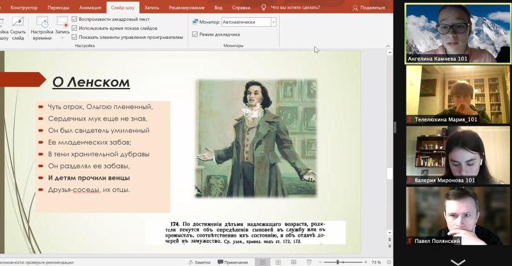Click the 73 % zoom level value

click(x=376, y=262)
